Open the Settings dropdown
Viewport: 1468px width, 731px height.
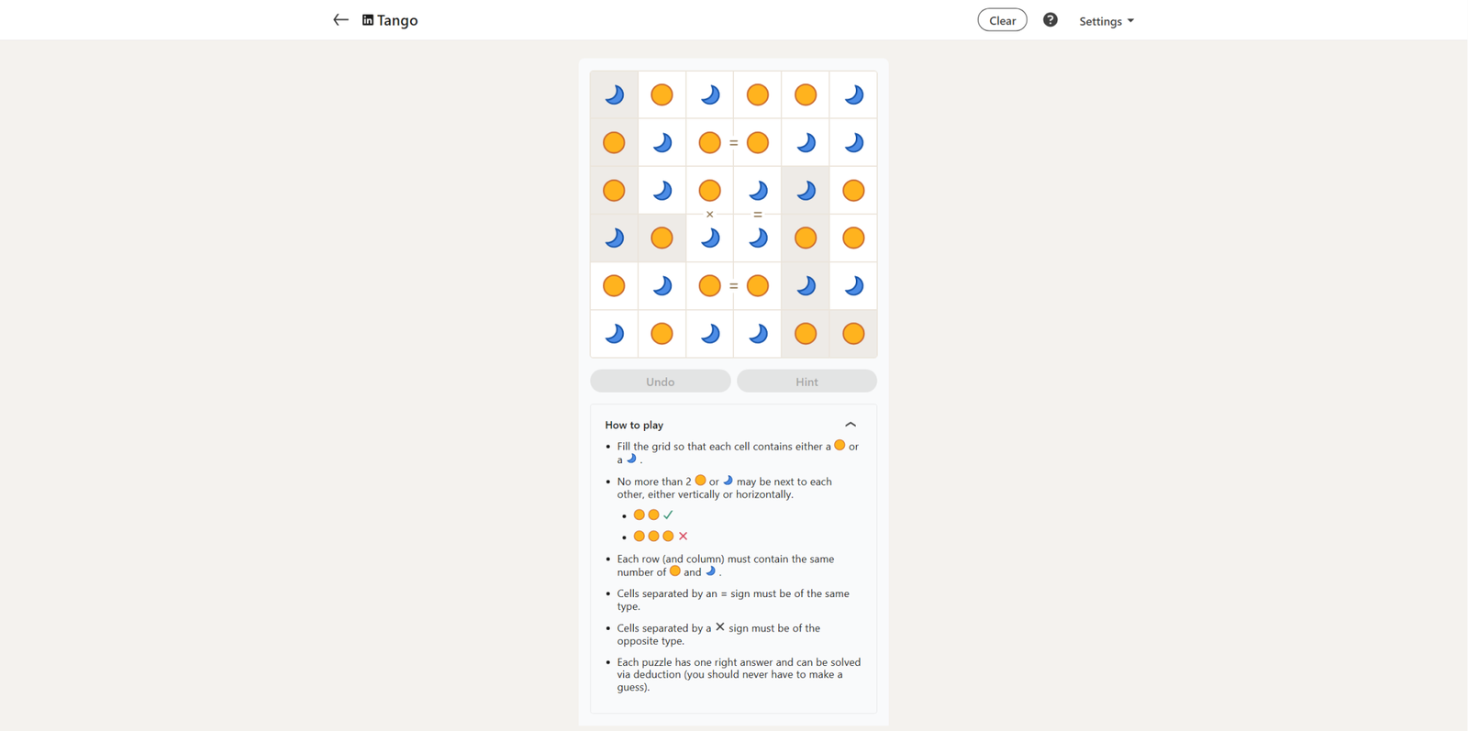[1107, 21]
